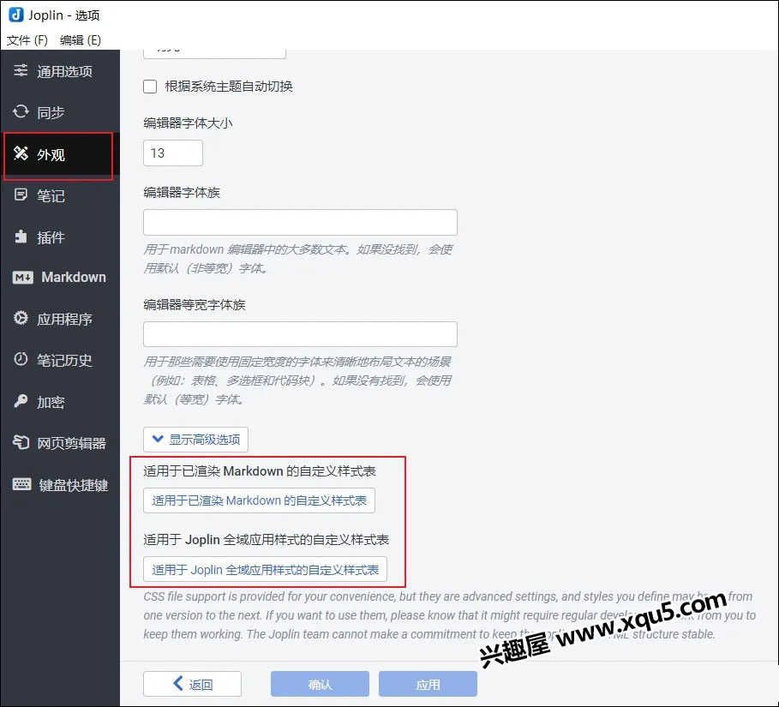Enable 根据系统主题自动切换 checkbox
This screenshot has height=707, width=779.
[150, 87]
